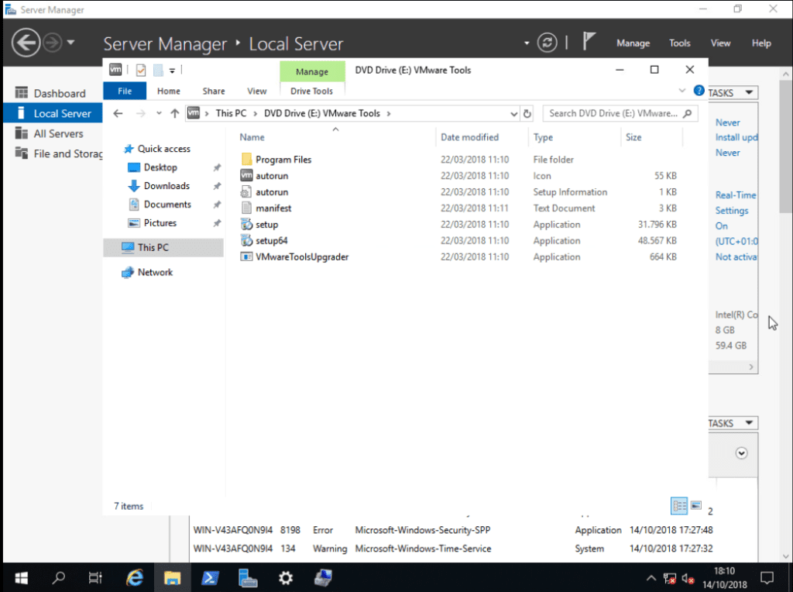Expand the address bar dropdown
The height and width of the screenshot is (592, 793).
pos(514,113)
